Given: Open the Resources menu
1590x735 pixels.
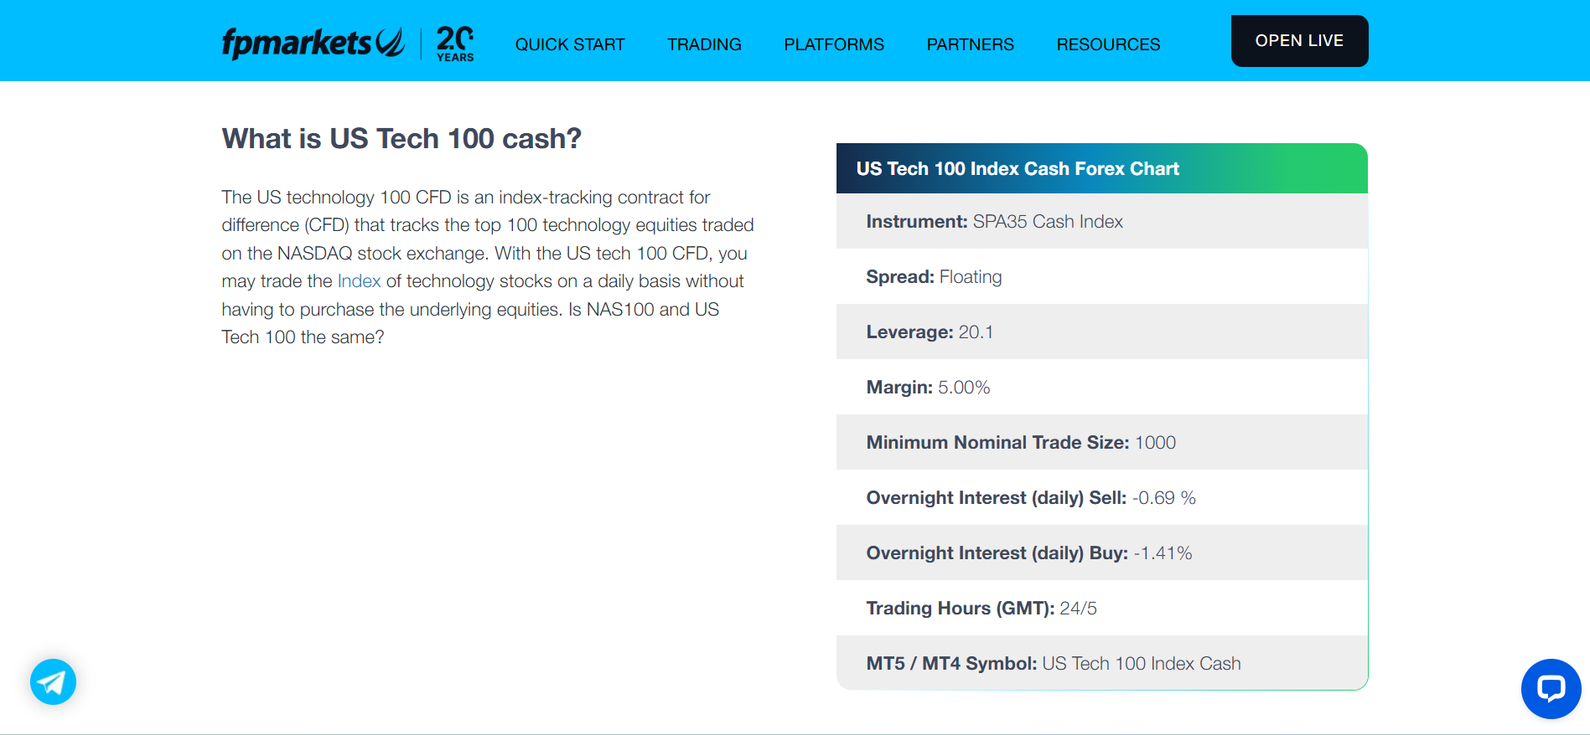Looking at the screenshot, I should [x=1108, y=44].
